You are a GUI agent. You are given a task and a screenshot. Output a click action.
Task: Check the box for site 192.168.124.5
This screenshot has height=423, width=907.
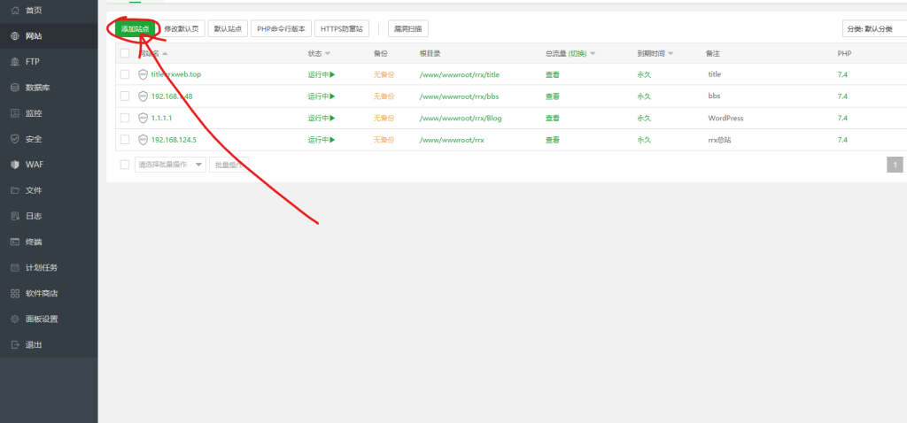(125, 140)
